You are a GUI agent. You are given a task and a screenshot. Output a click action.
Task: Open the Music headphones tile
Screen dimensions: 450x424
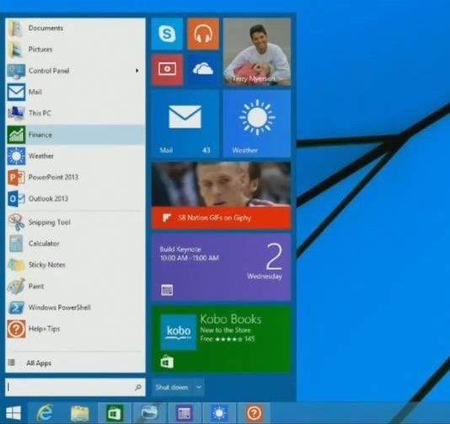point(203,34)
